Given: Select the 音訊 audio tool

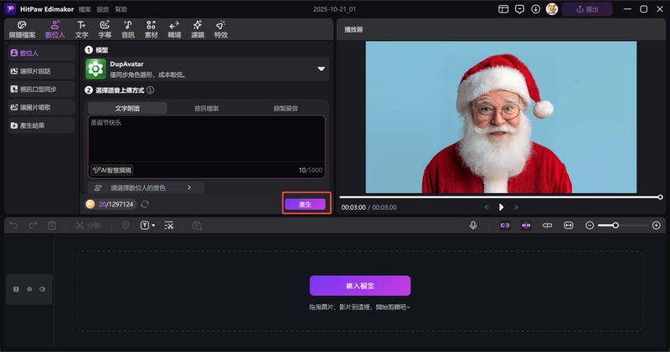Looking at the screenshot, I should pyautogui.click(x=127, y=29).
